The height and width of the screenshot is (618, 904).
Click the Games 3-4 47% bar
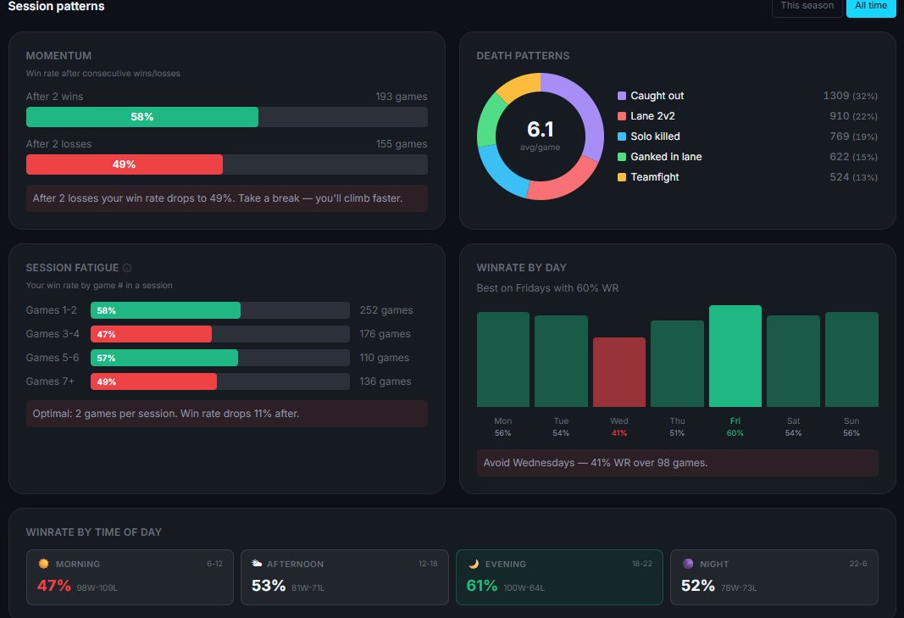pos(151,334)
